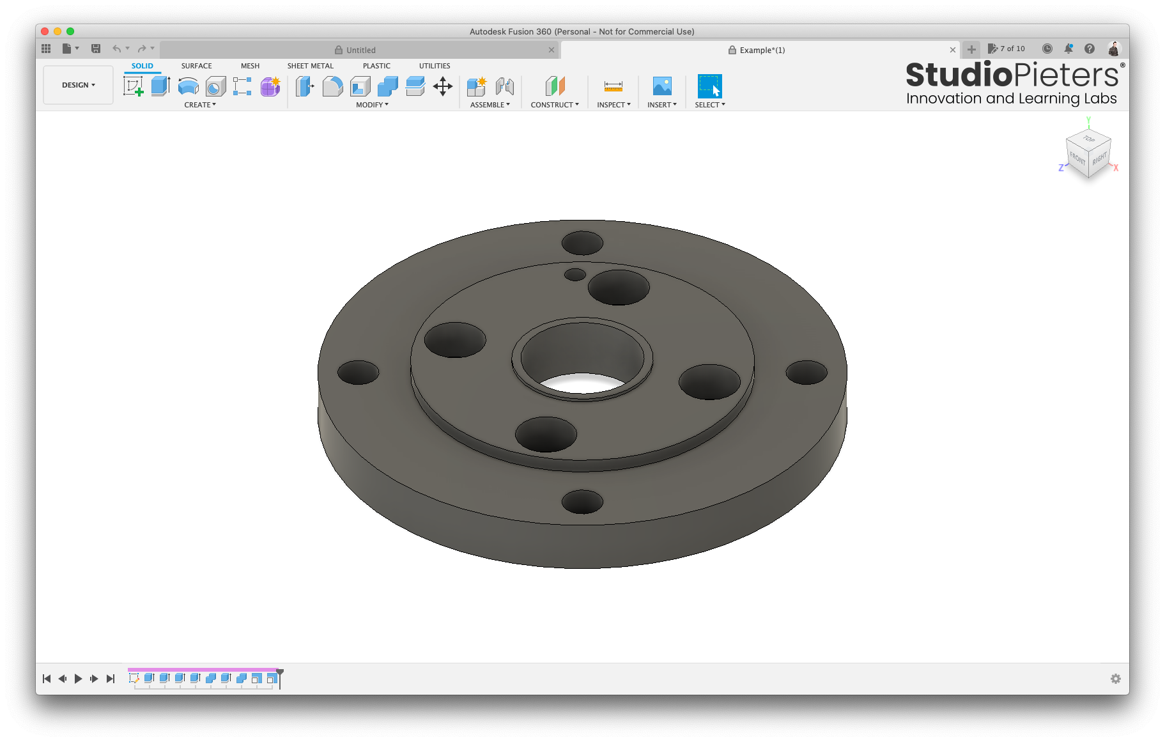This screenshot has width=1165, height=742.
Task: Select the Fillet tool
Action: point(332,86)
